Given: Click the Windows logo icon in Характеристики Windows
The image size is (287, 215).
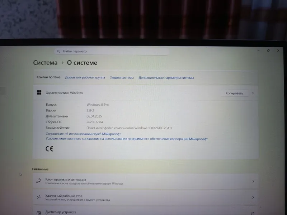Looking at the screenshot, I should [39, 92].
